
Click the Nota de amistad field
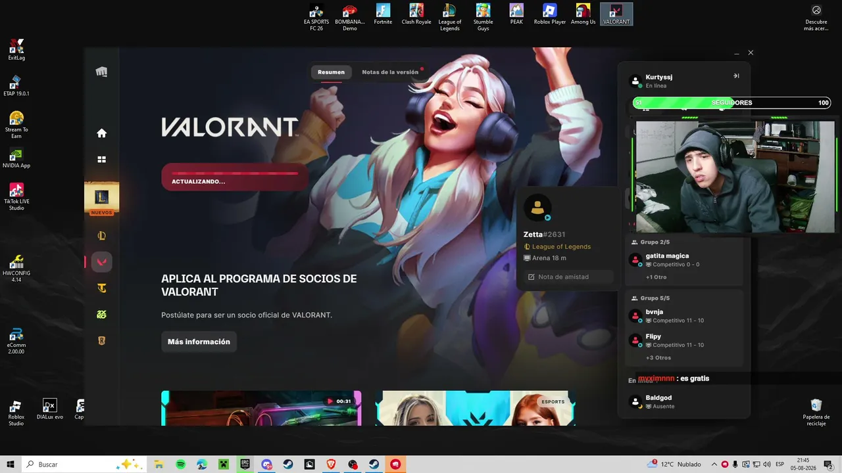click(570, 277)
